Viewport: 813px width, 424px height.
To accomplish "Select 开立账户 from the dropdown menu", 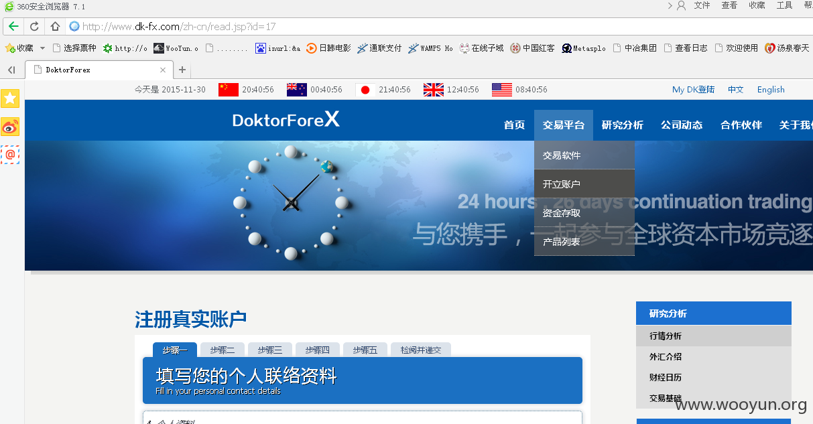I will click(584, 184).
